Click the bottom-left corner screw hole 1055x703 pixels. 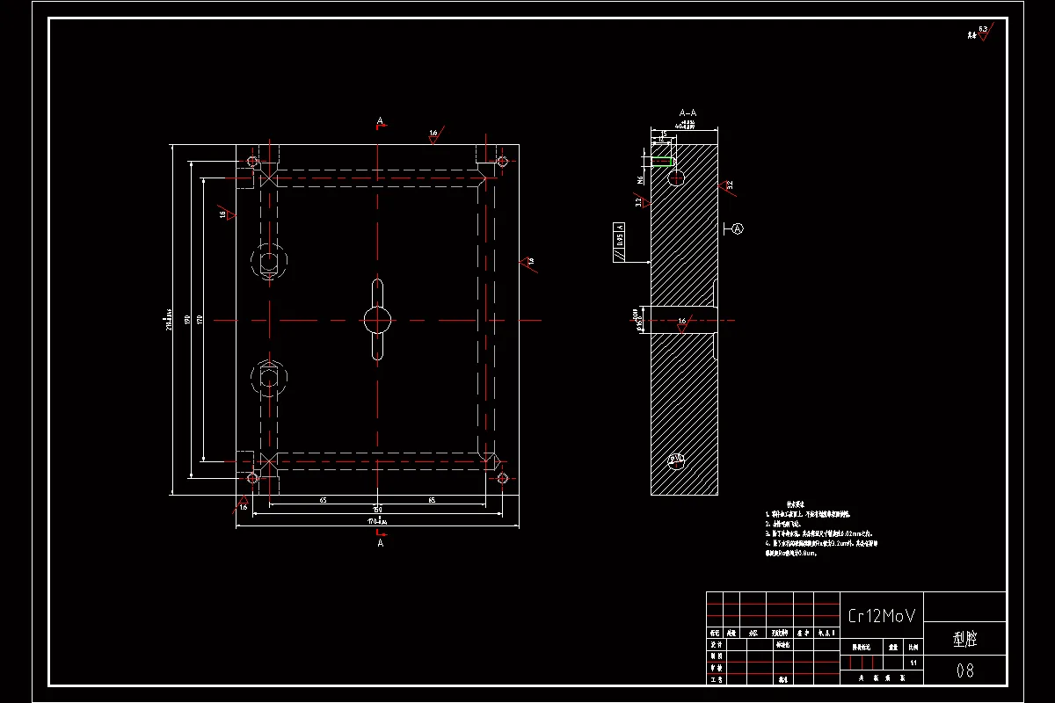252,478
